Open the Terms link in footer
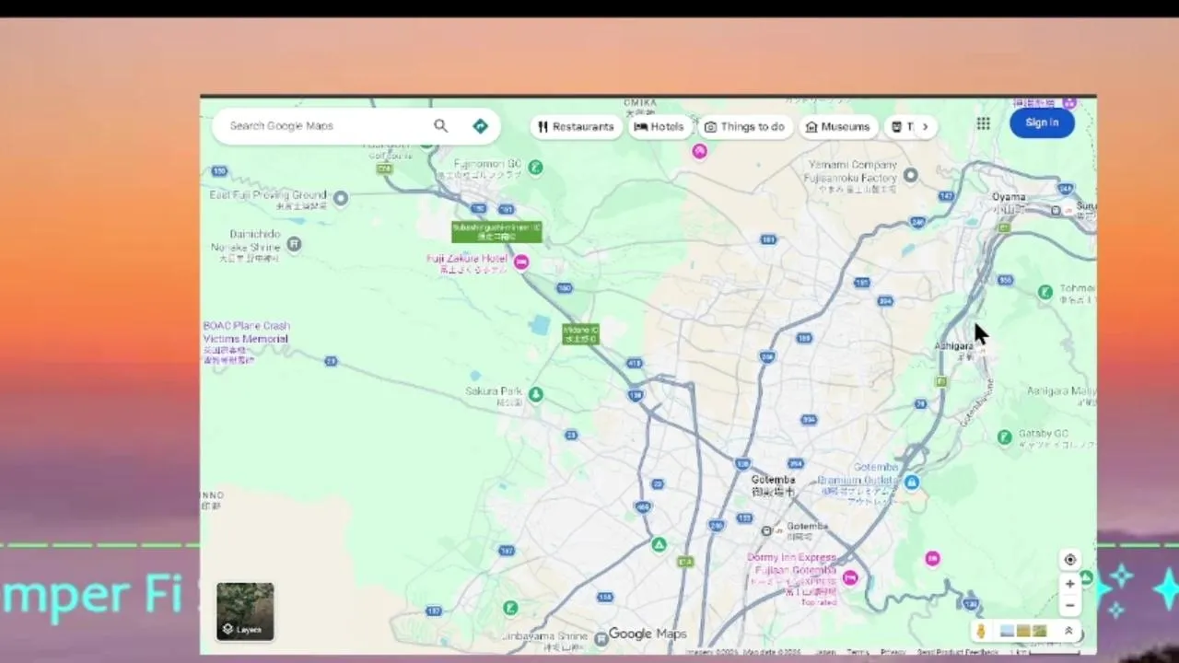The image size is (1179, 663). click(x=857, y=652)
